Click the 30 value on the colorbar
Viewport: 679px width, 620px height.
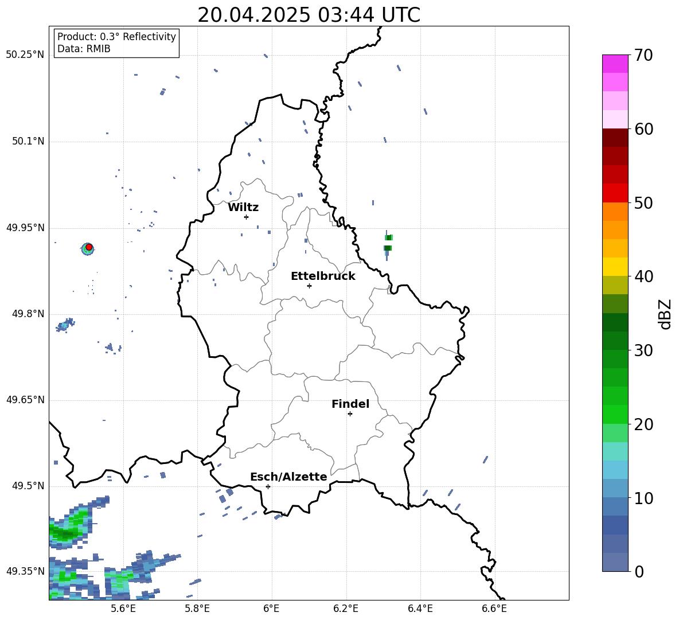[643, 350]
